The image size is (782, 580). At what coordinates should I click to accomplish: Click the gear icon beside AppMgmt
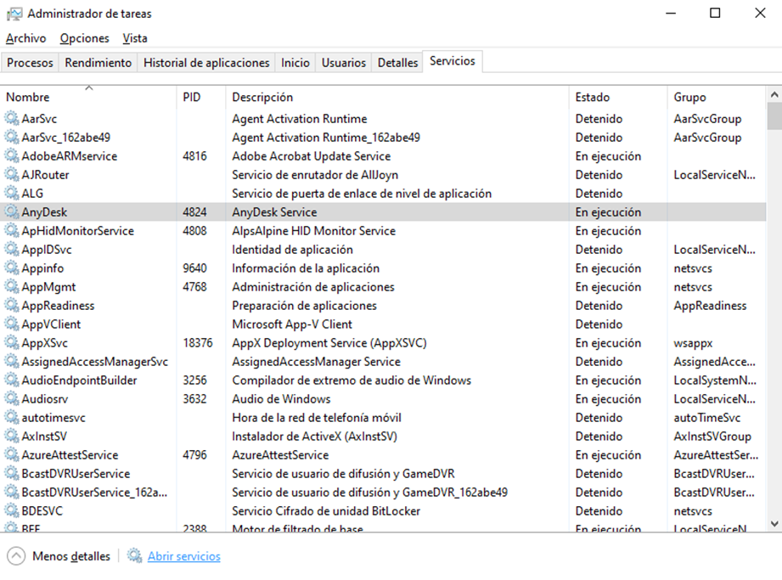point(12,287)
